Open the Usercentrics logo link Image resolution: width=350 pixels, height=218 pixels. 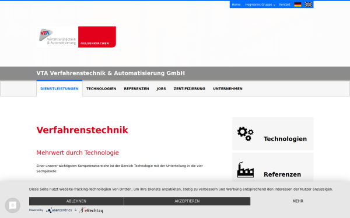tap(59, 210)
